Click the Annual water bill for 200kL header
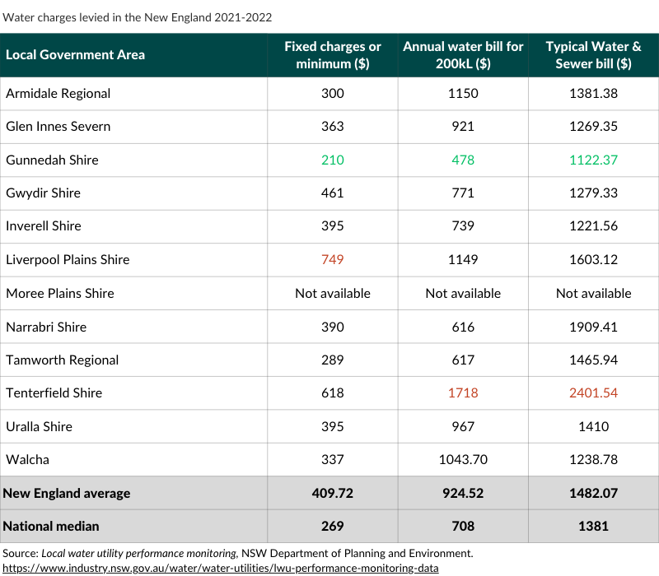This screenshot has width=659, height=576. click(463, 55)
